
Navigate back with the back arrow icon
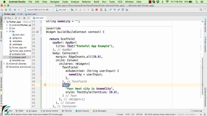15,10
